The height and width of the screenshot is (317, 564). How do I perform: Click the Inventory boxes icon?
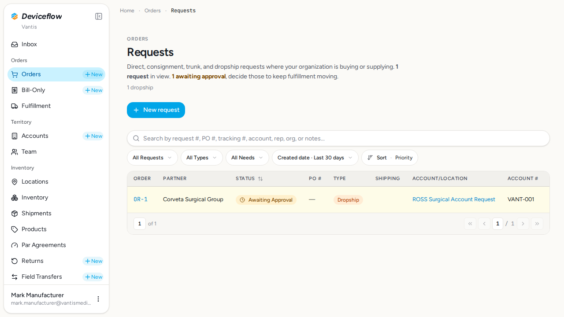point(15,198)
